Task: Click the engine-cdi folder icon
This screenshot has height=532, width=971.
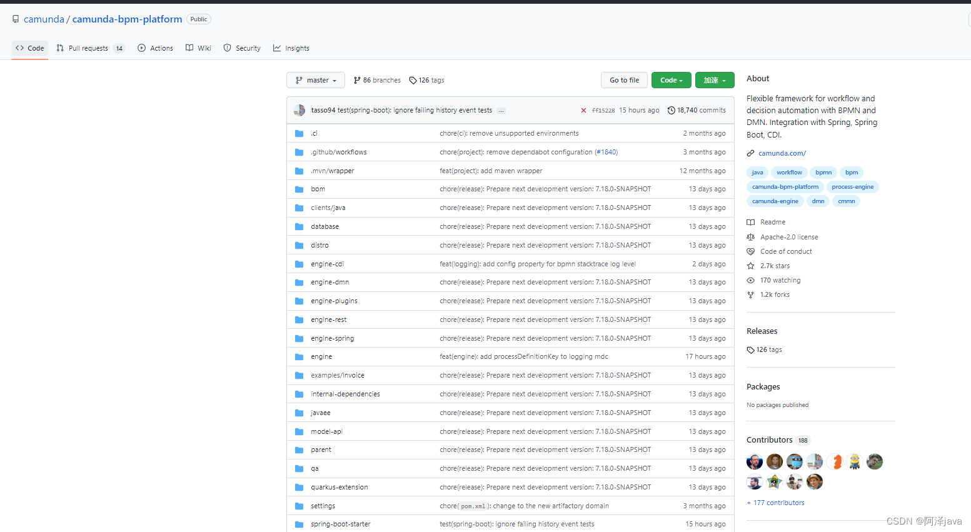Action: pos(299,264)
